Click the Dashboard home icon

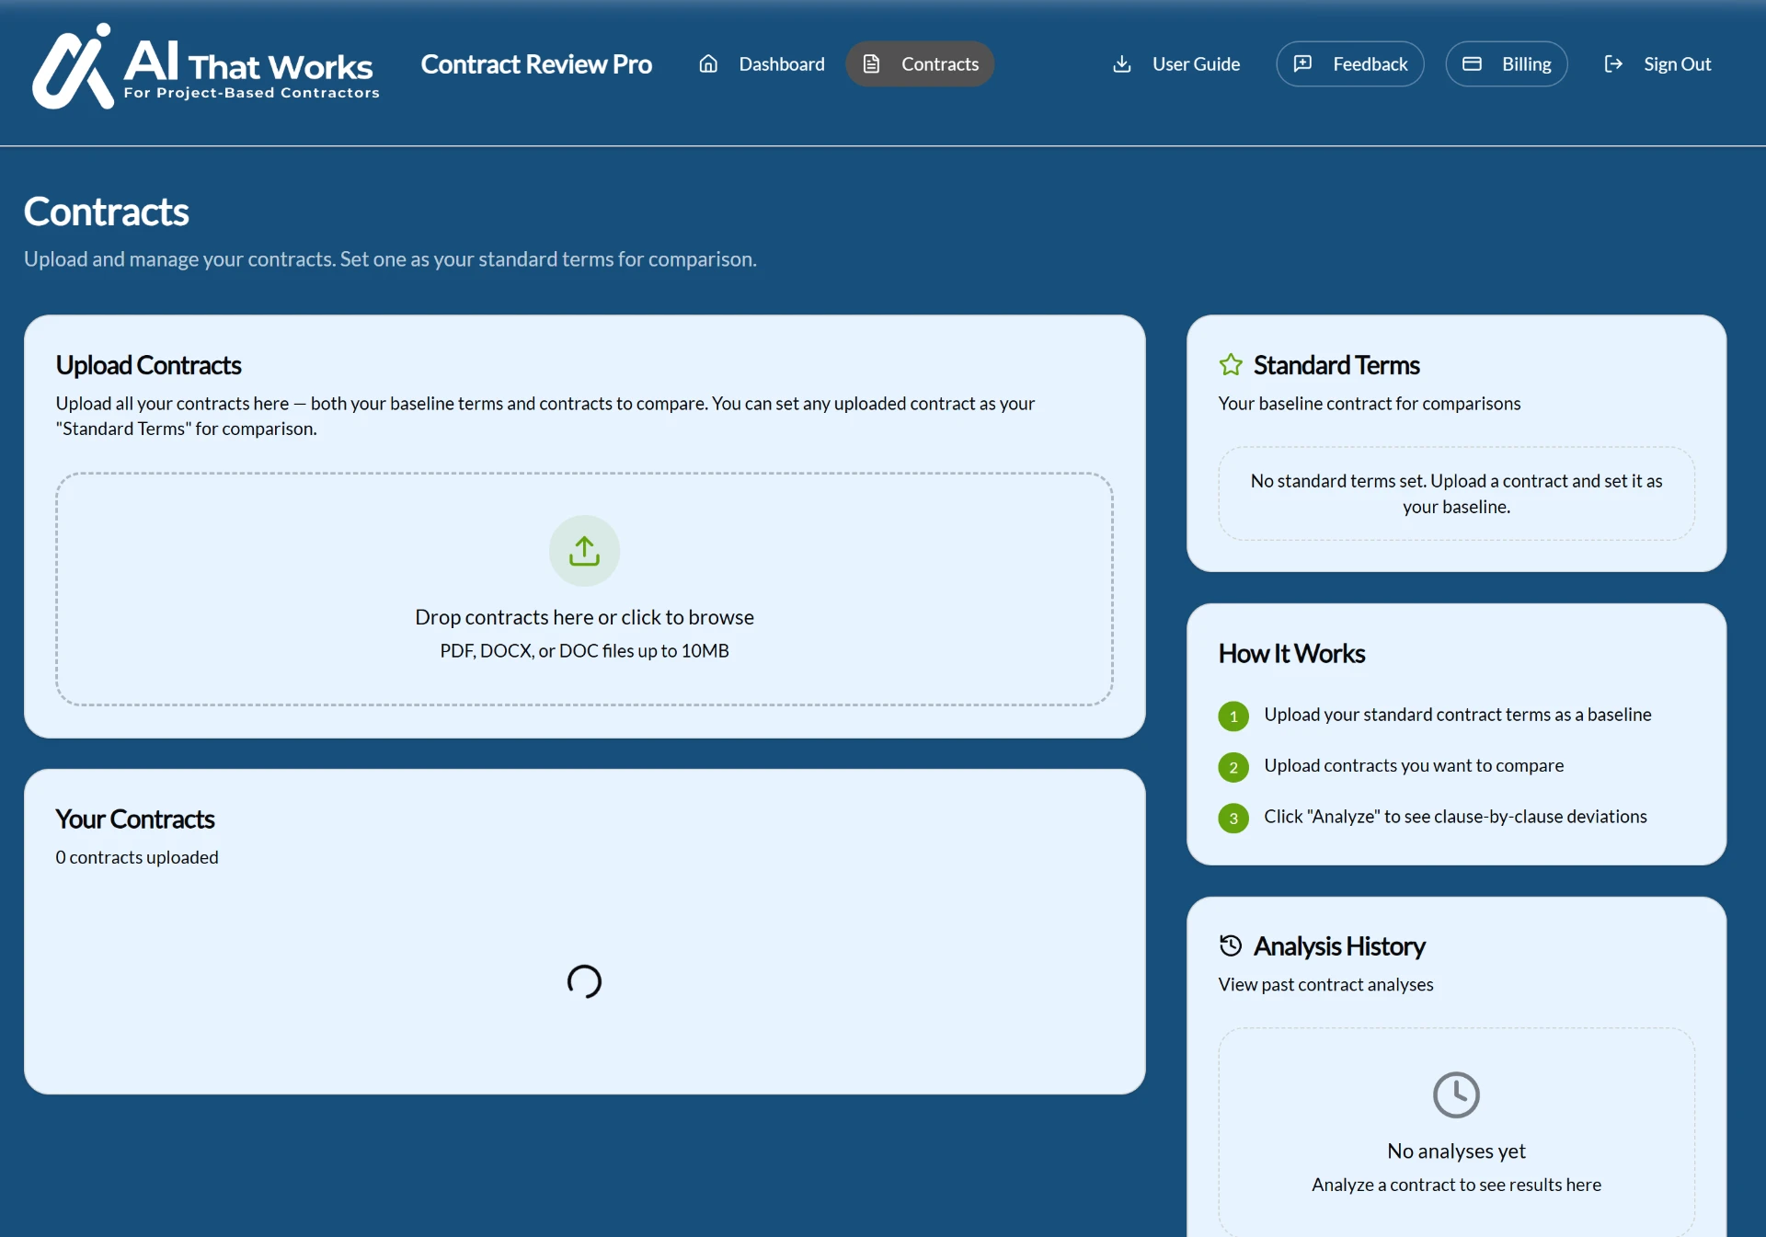pyautogui.click(x=708, y=64)
